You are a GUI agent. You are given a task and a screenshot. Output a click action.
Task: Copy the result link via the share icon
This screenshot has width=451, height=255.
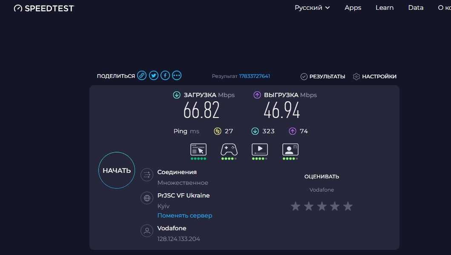click(142, 76)
